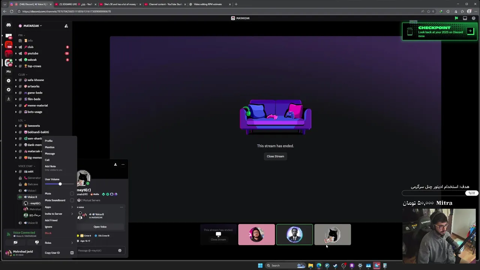Viewport: 480px width, 270px height.
Task: Click the green flag icon in top bar
Action: tap(456, 18)
